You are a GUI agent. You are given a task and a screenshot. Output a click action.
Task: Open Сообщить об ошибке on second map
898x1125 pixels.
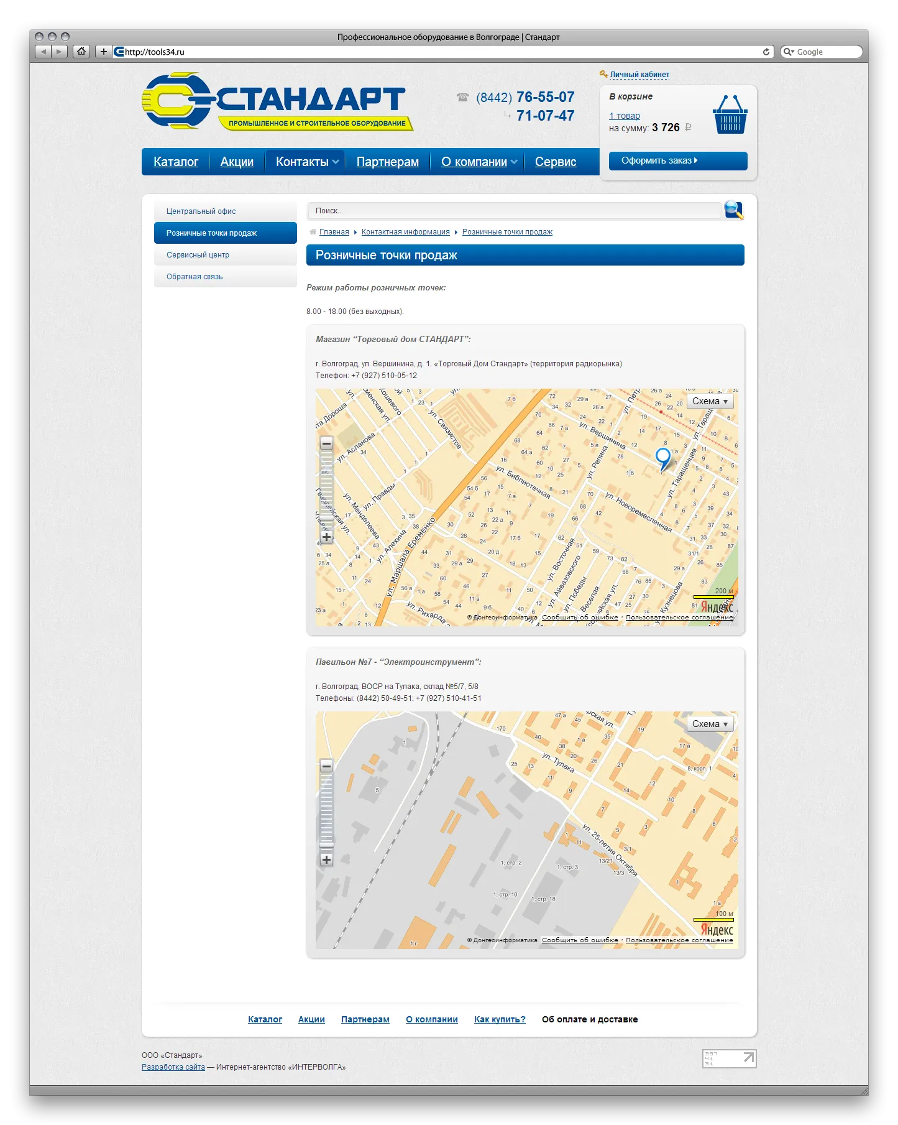click(580, 940)
